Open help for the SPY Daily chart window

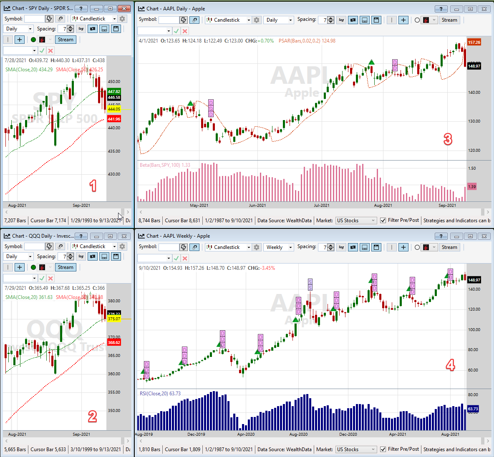coord(81,8)
